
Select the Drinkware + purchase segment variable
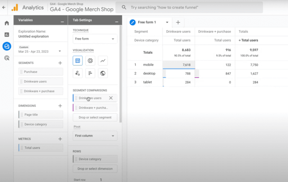click(x=41, y=91)
